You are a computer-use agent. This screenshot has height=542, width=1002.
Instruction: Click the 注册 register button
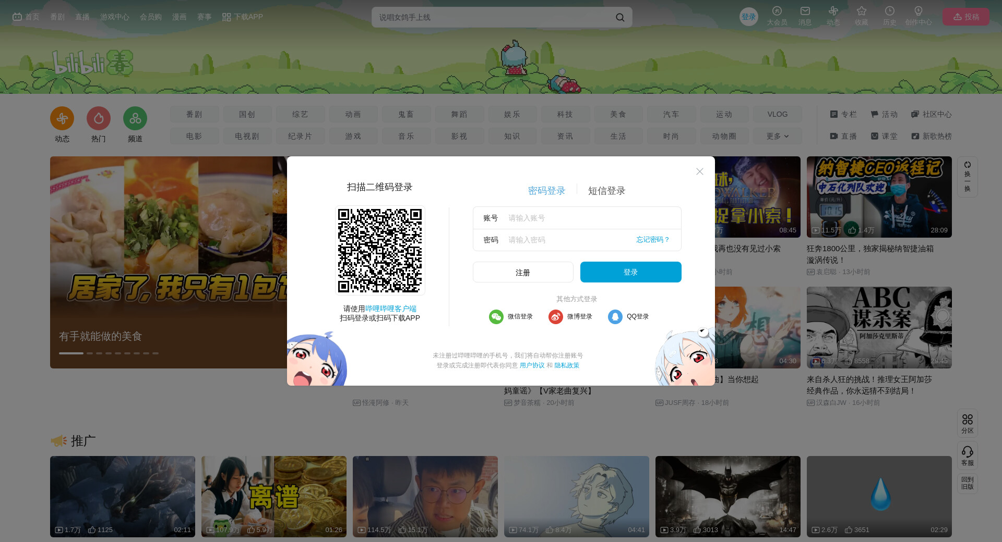(522, 272)
